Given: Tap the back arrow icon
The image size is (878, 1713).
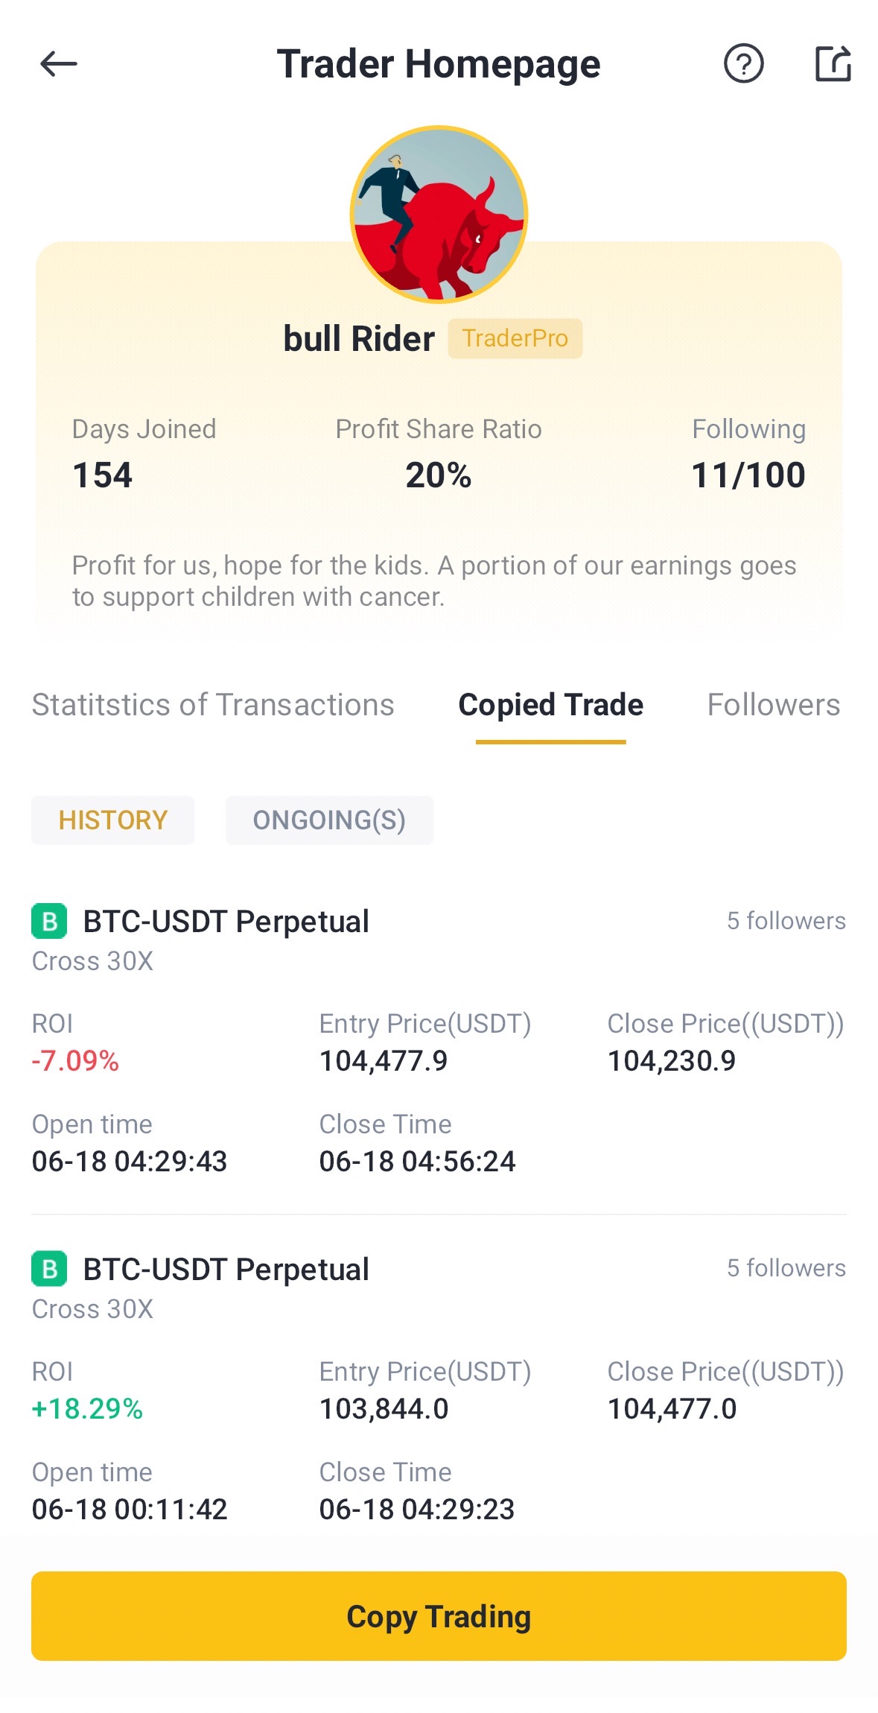Looking at the screenshot, I should (59, 64).
